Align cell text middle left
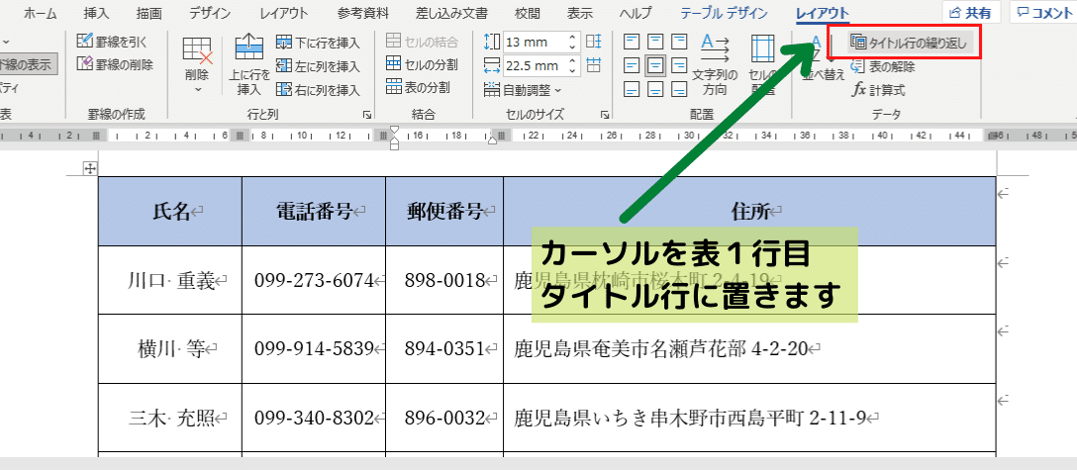This screenshot has width=1077, height=470. point(633,66)
